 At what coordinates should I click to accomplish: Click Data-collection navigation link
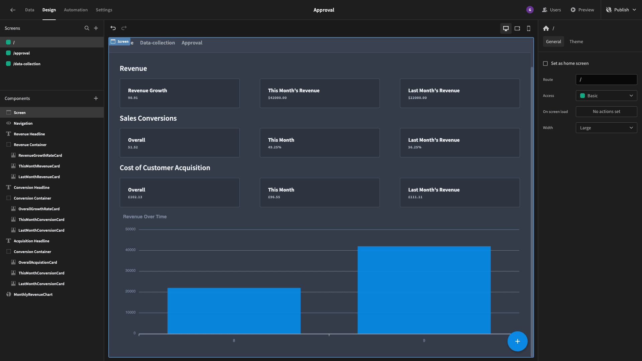[x=157, y=43]
